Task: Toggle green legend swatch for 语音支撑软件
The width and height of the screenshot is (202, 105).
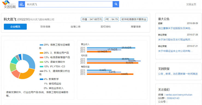Action: 41,62
